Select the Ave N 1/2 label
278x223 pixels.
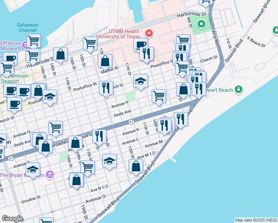tap(99, 188)
